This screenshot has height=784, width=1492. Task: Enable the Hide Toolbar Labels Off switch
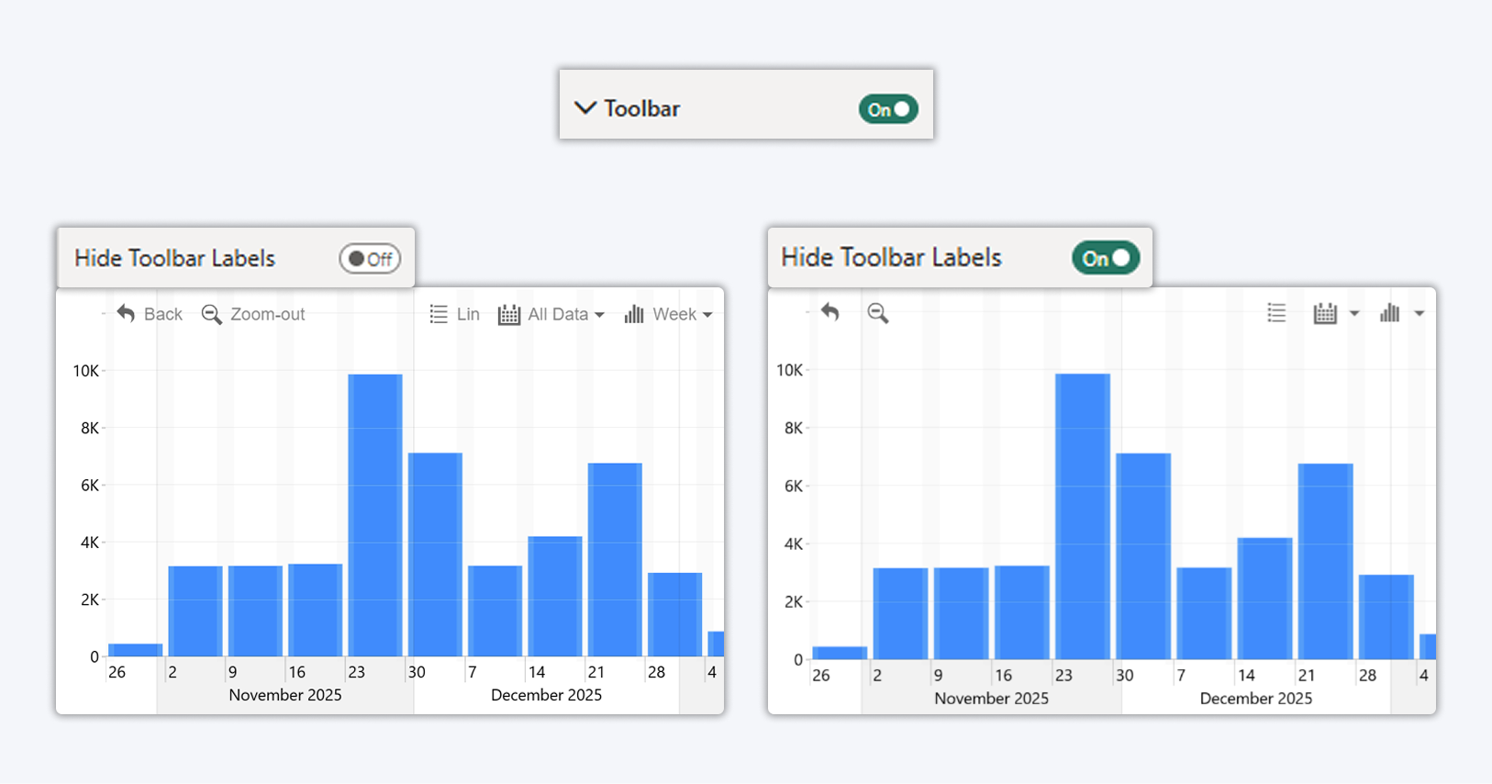[370, 259]
